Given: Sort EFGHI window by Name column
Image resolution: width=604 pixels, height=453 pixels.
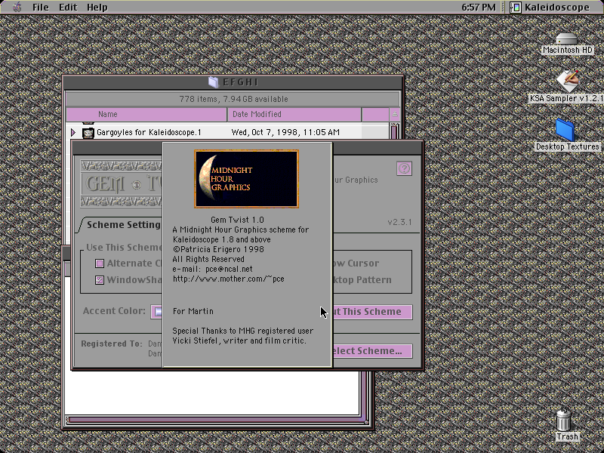Looking at the screenshot, I should (x=146, y=115).
